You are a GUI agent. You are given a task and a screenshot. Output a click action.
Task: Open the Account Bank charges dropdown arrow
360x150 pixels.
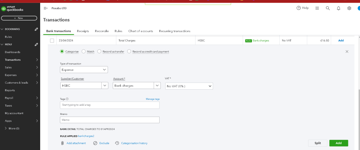157,85
